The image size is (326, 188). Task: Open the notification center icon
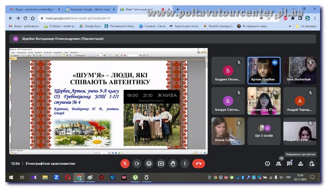(312, 177)
